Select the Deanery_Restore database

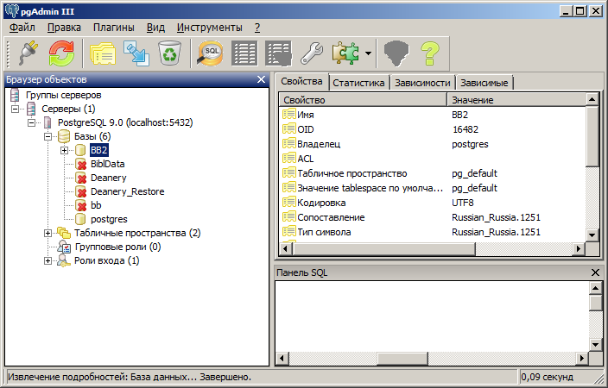pos(128,191)
